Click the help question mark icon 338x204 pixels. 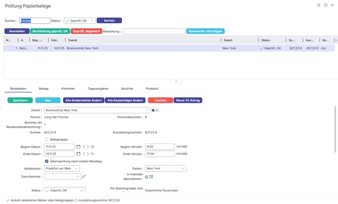pos(325,5)
